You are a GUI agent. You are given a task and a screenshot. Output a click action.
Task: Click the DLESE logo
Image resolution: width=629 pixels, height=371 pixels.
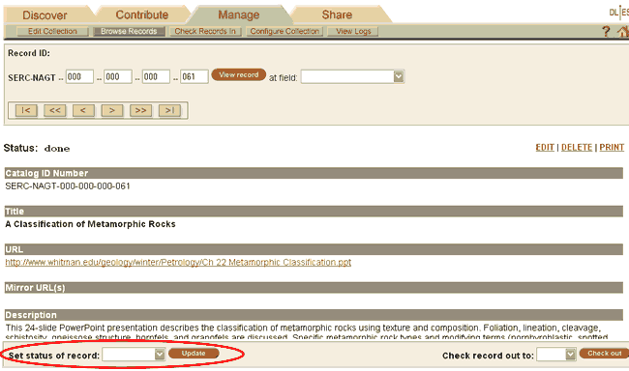pyautogui.click(x=619, y=13)
